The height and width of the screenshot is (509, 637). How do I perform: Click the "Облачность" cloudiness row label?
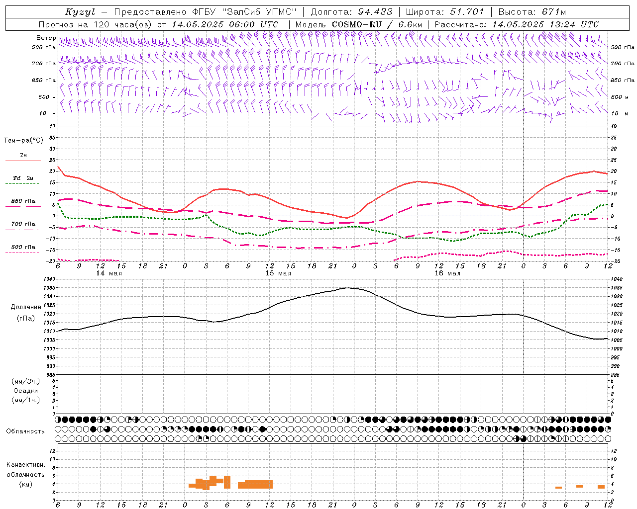(x=25, y=431)
